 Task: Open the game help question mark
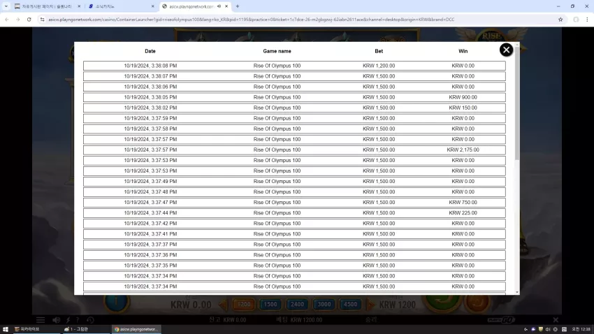(x=78, y=320)
